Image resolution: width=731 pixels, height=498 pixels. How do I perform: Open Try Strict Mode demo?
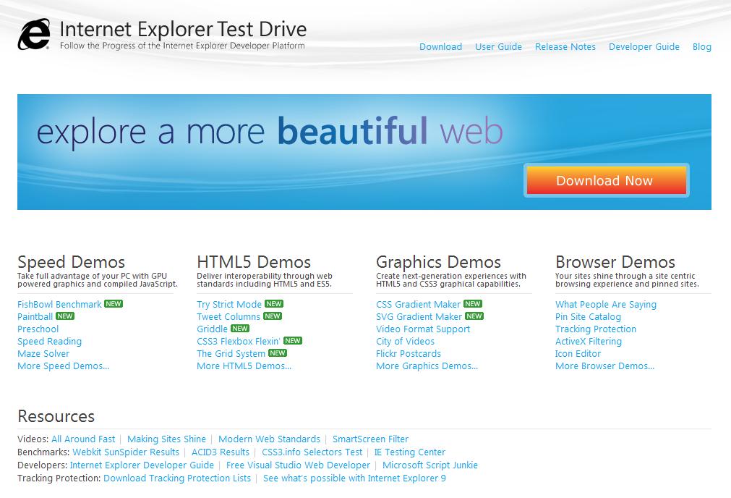tap(229, 304)
